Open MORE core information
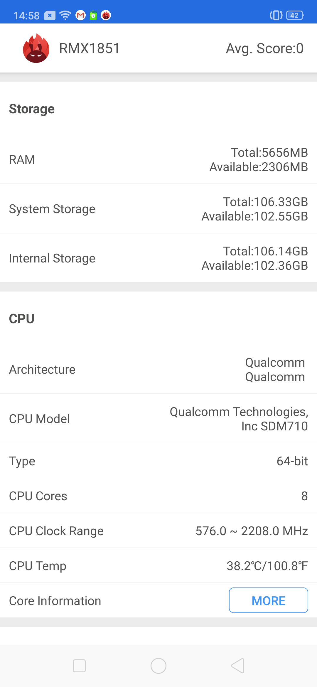 coord(268,601)
